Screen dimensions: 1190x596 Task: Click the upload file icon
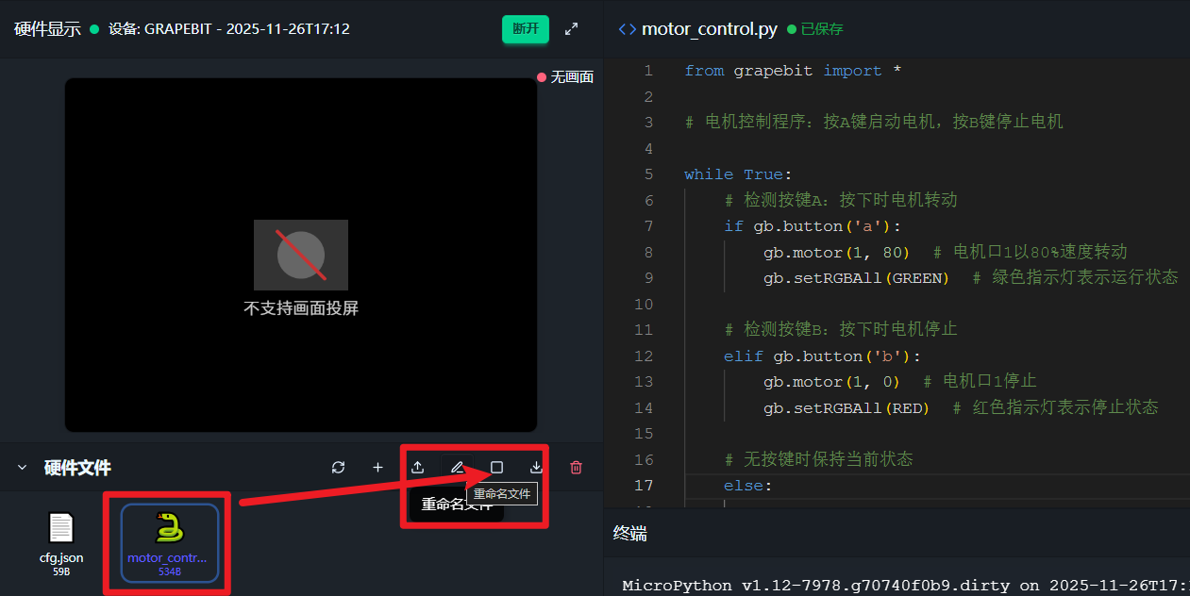coord(418,468)
